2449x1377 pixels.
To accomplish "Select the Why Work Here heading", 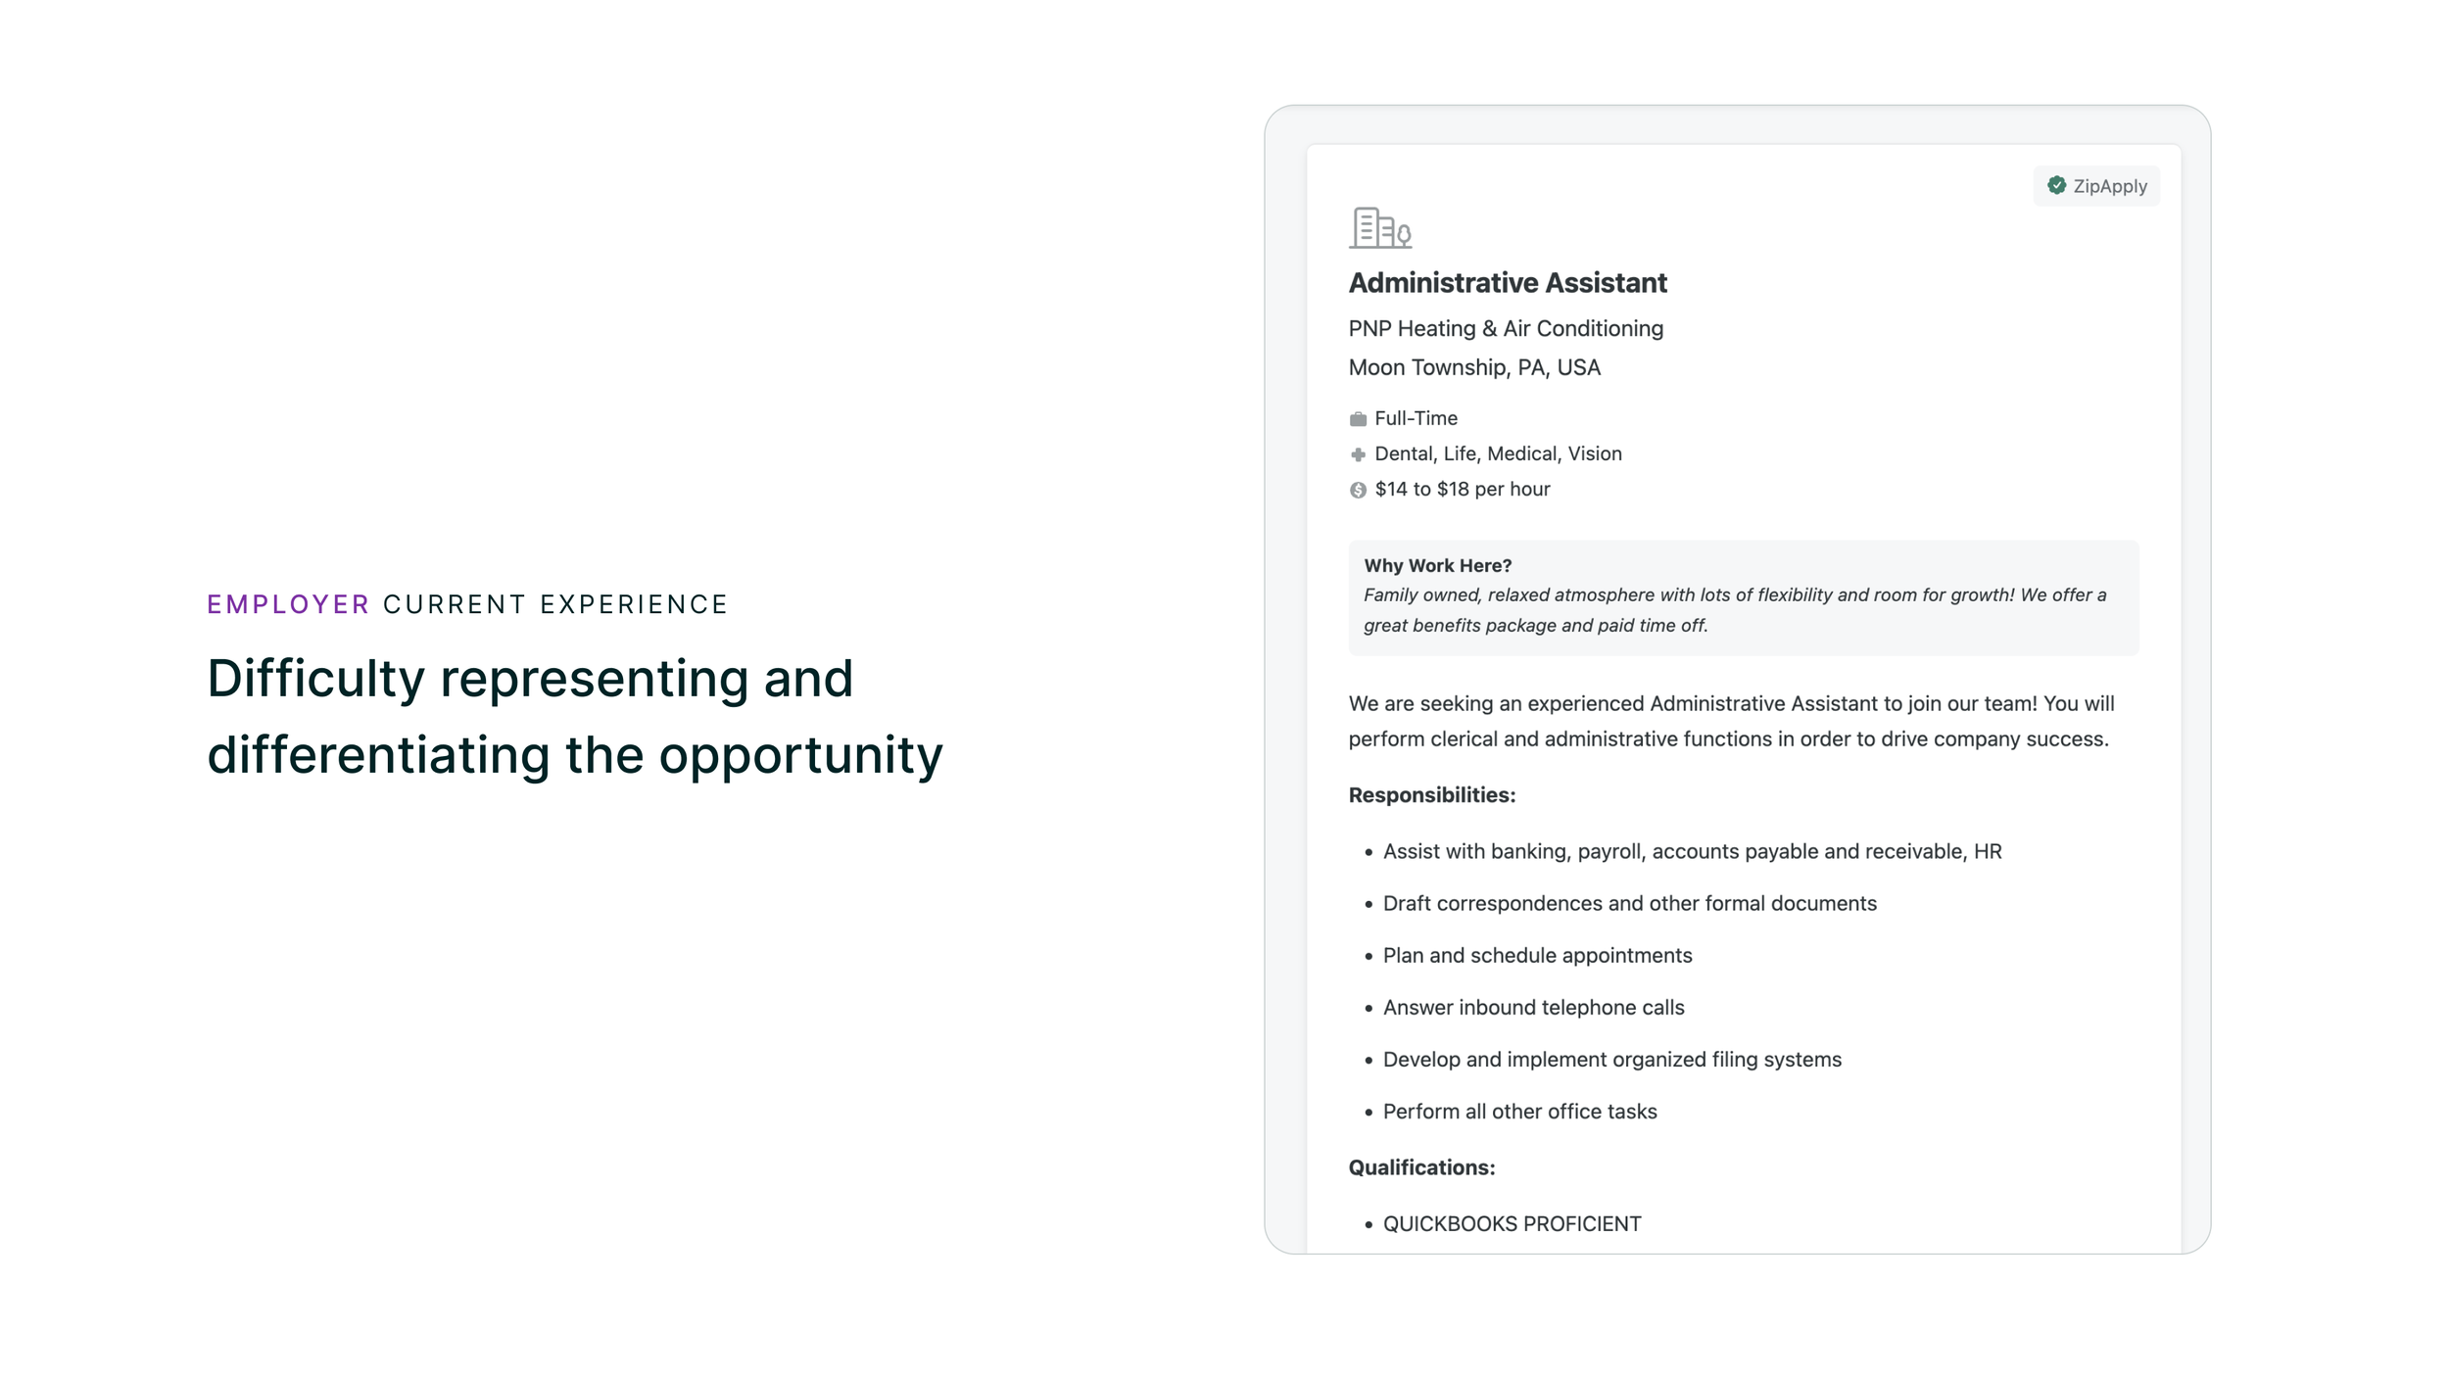I will pos(1437,565).
